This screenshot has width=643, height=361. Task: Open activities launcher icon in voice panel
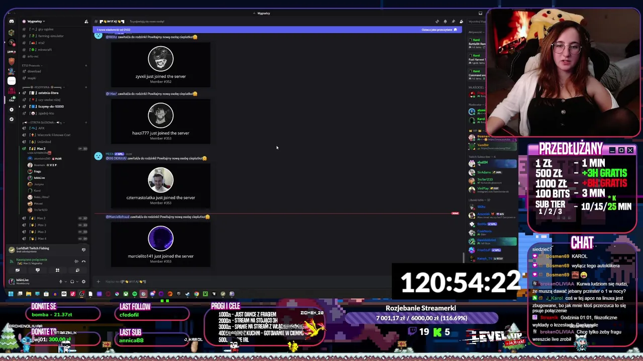pos(57,270)
